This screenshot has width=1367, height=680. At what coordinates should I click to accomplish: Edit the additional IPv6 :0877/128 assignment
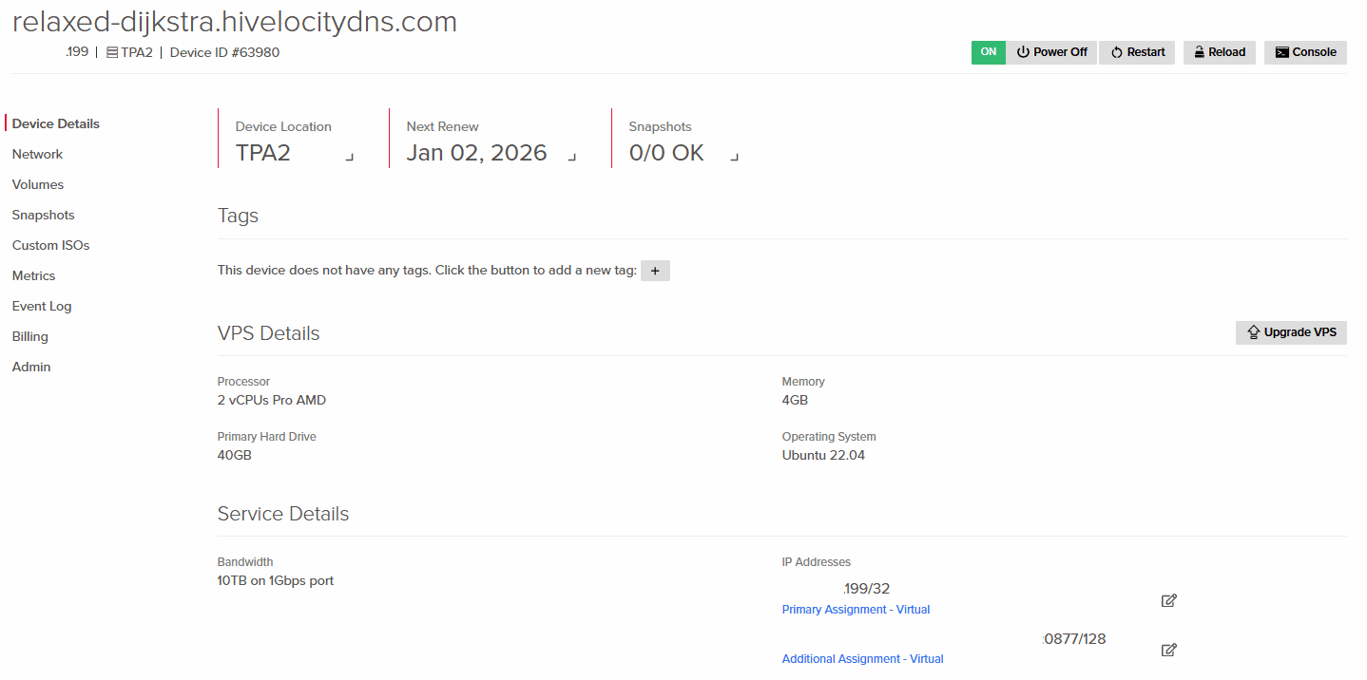pyautogui.click(x=1169, y=650)
